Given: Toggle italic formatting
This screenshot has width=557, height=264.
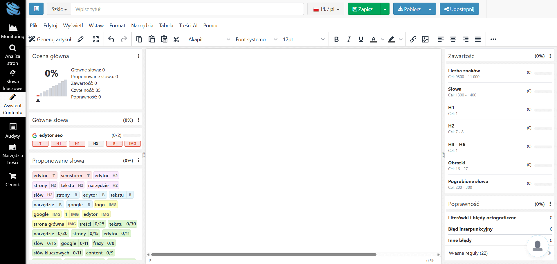Looking at the screenshot, I should click(x=349, y=39).
